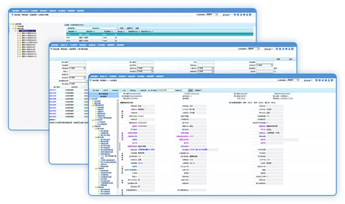
Task: Select the teal highlighted row in the back window table
Action: [x=160, y=35]
